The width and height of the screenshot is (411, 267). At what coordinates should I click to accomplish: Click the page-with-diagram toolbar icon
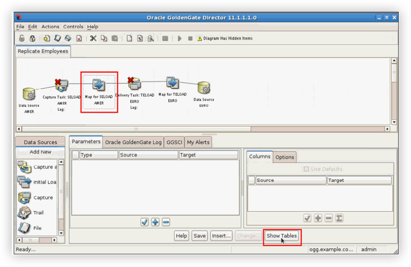coord(140,38)
